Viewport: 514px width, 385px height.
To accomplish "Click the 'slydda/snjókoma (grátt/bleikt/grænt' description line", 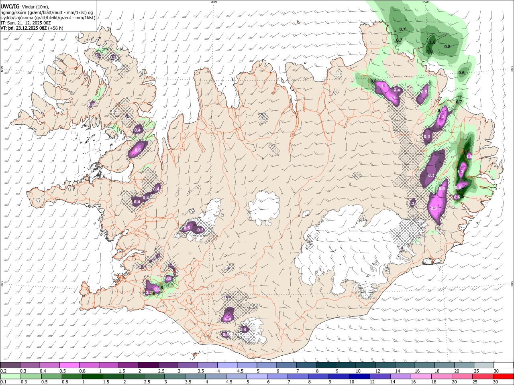I will (x=48, y=18).
